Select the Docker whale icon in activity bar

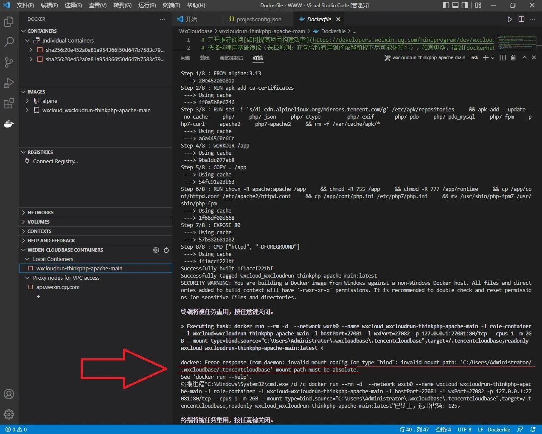pos(9,124)
